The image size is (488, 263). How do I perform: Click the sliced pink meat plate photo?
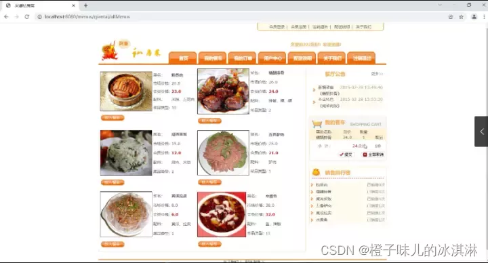click(x=223, y=153)
